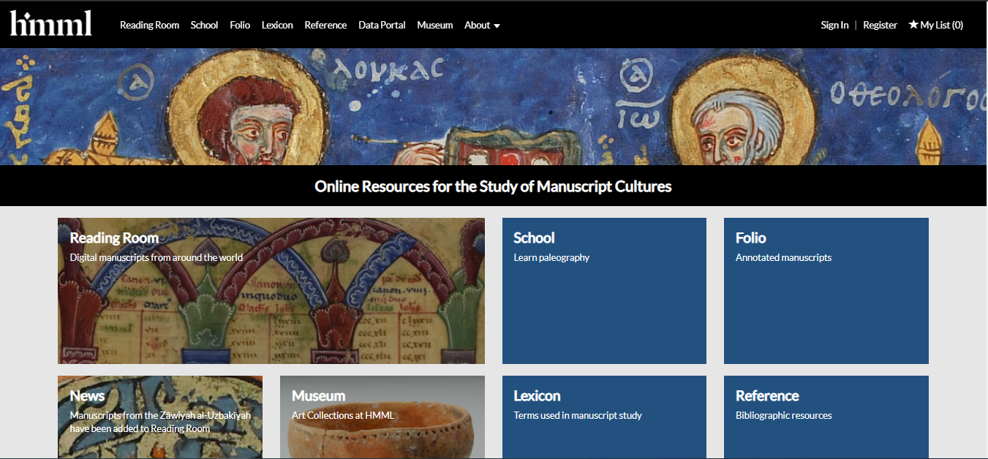Screen dimensions: 988x459
Task: Open My List star icon
Action: tap(913, 25)
